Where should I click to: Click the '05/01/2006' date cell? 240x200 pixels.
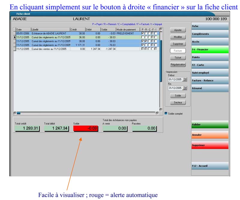tap(23, 33)
